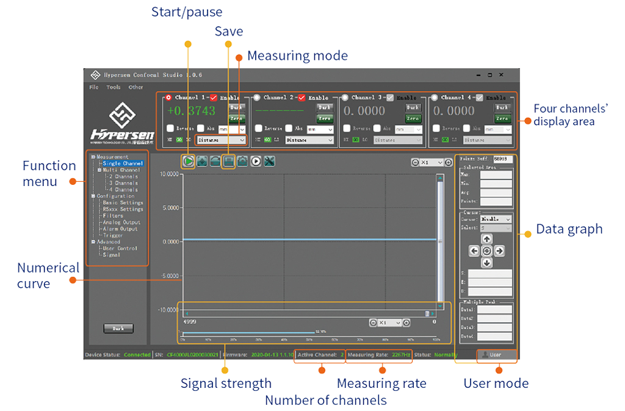Viewport: 625px width, 411px height.
Task: Click the graph's vertical scrollbar
Action: (440, 241)
